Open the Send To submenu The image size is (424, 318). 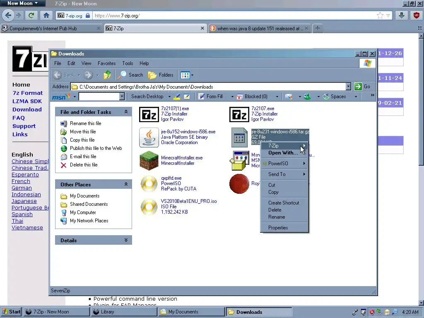(284, 174)
